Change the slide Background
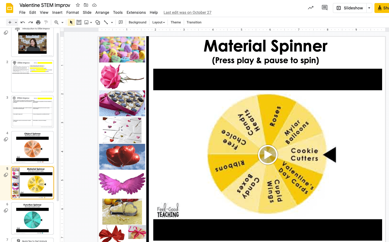 (137, 22)
